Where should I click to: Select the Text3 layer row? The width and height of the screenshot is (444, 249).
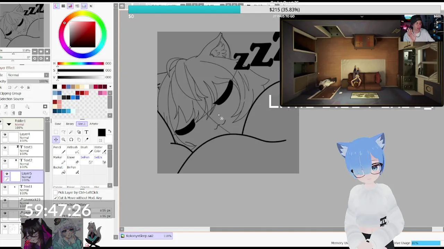click(x=22, y=150)
